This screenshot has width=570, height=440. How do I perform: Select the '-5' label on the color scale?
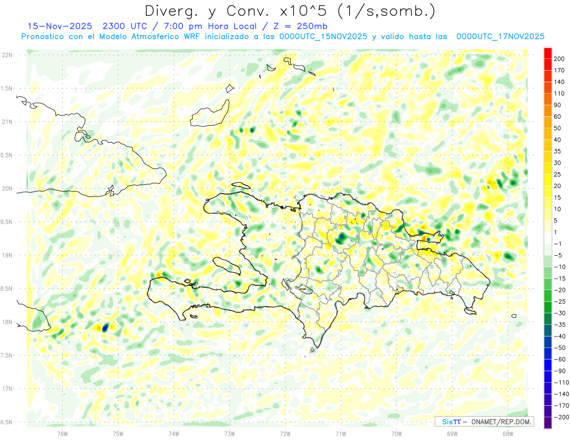pos(558,255)
